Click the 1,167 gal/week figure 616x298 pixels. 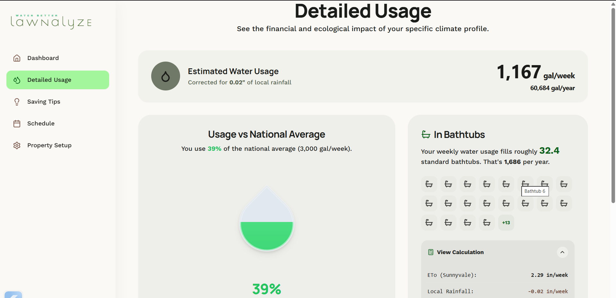(x=536, y=72)
